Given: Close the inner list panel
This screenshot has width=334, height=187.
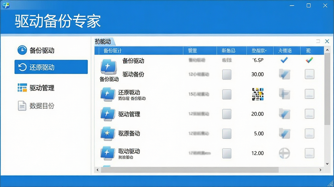Looking at the screenshot, I should pyautogui.click(x=327, y=41).
